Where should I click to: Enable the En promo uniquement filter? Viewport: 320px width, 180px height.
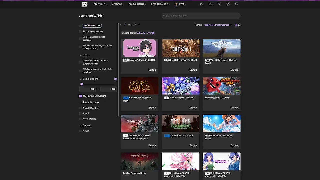(80, 31)
